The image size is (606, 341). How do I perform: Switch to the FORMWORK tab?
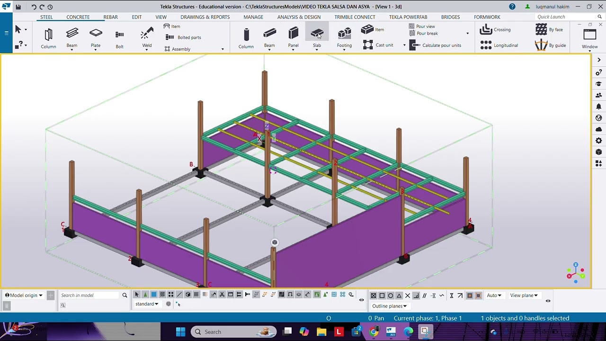coord(487,17)
